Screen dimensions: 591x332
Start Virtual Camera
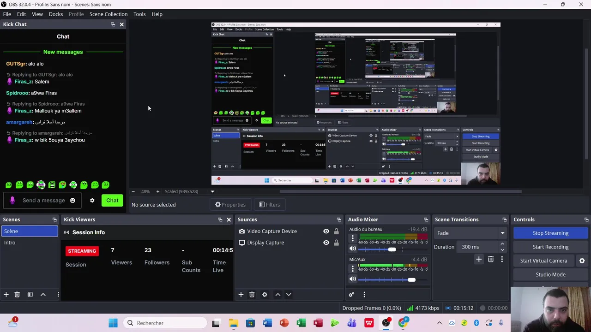(x=543, y=261)
